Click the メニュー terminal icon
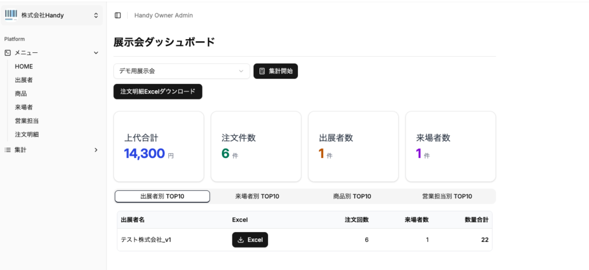Image resolution: width=589 pixels, height=270 pixels. [7, 53]
